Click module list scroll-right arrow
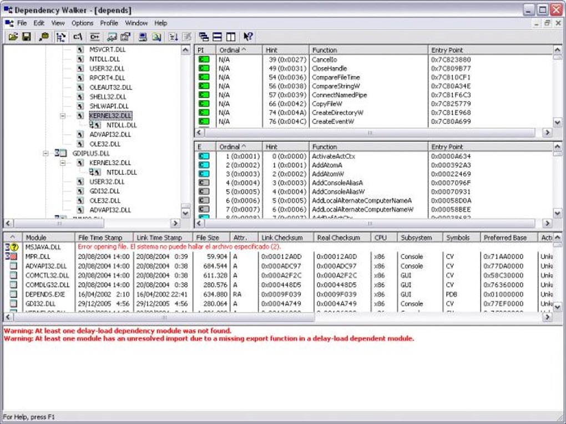The width and height of the screenshot is (566, 424). [x=548, y=317]
